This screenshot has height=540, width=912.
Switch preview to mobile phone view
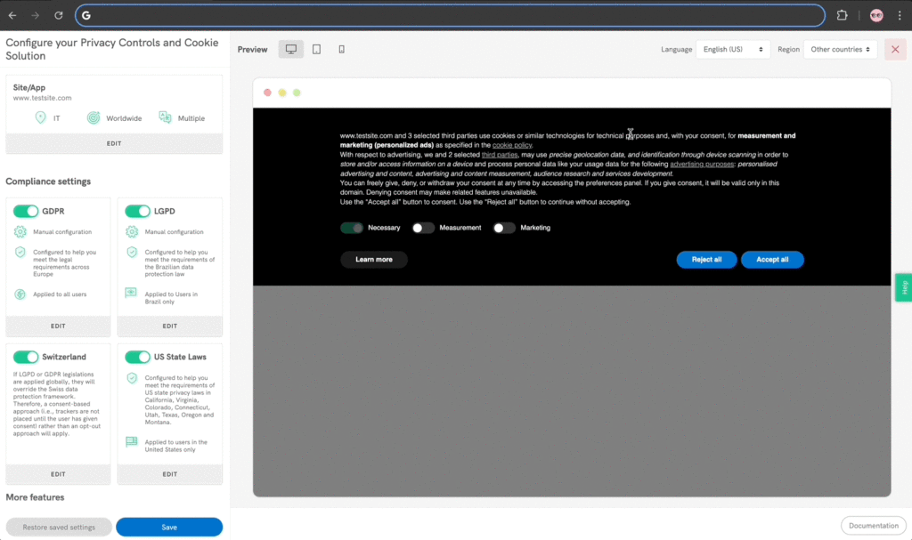(341, 50)
